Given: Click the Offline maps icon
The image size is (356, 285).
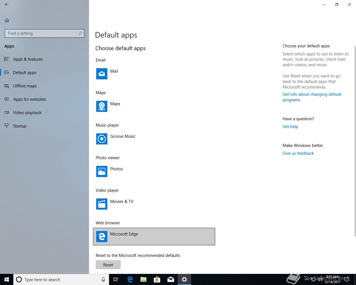Looking at the screenshot, I should [x=7, y=86].
